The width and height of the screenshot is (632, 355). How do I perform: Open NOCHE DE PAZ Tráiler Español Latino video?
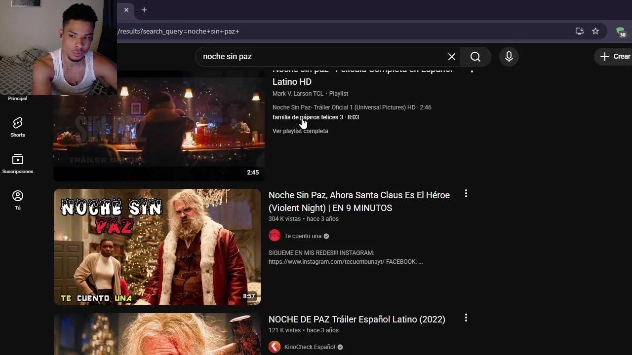tap(357, 319)
